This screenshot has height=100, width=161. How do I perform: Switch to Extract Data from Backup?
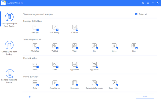tap(9, 48)
